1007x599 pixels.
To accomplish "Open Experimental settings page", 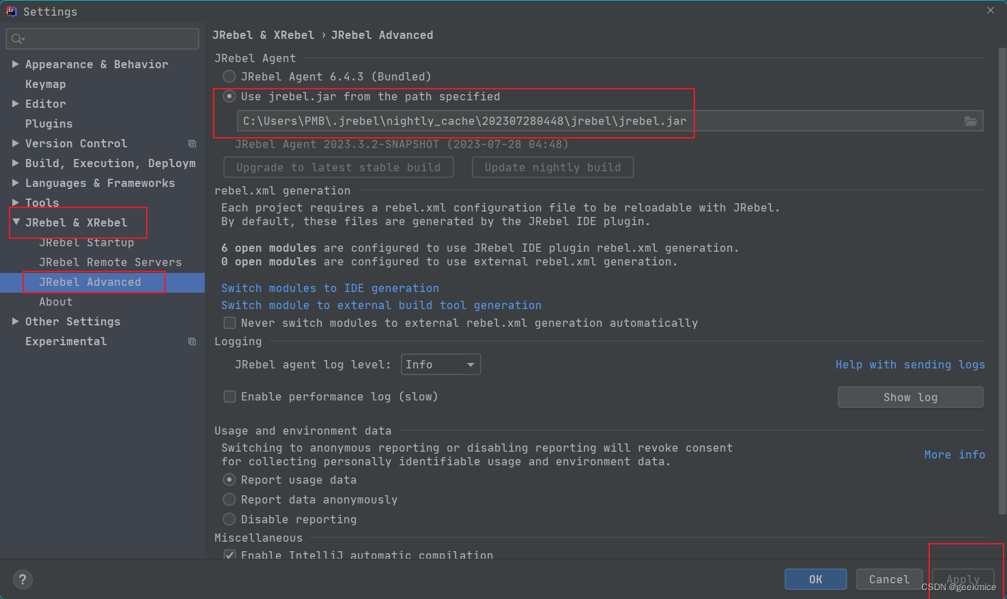I will point(66,341).
